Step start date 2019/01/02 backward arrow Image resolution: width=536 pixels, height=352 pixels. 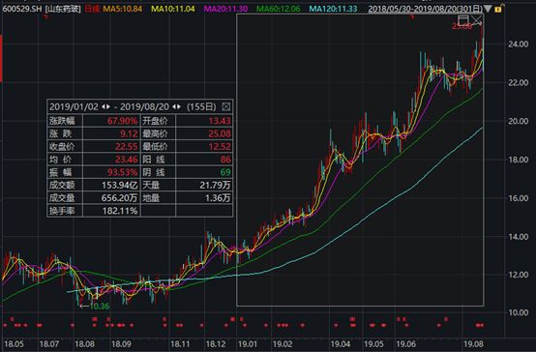pos(104,106)
